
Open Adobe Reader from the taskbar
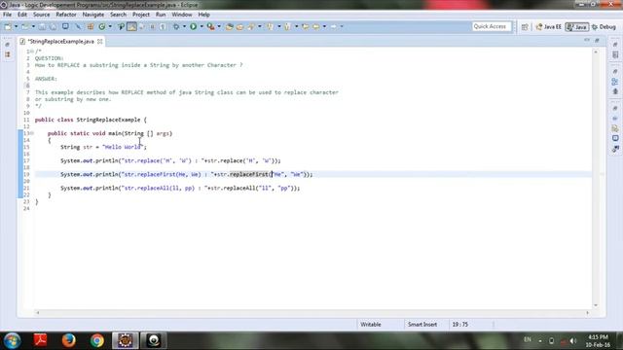pyautogui.click(x=40, y=340)
